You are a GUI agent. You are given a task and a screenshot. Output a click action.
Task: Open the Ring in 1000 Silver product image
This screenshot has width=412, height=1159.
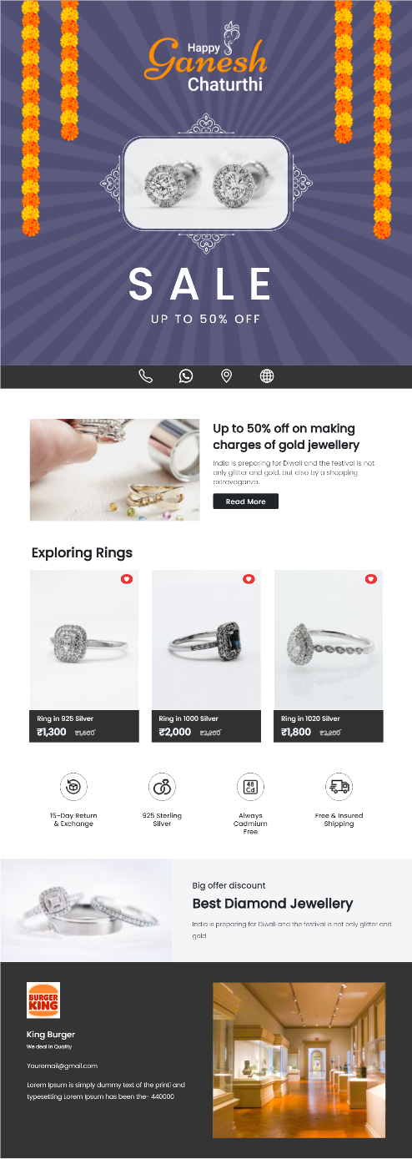pyautogui.click(x=206, y=640)
